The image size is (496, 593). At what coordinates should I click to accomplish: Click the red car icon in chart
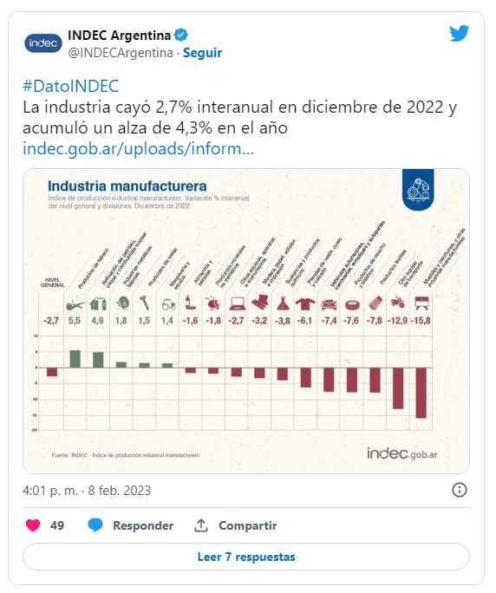pos(329,304)
